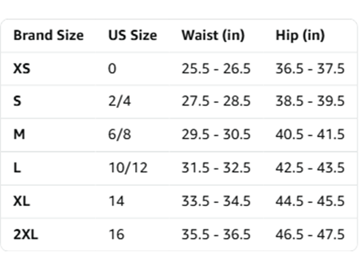This screenshot has width=359, height=269.
Task: Click US size 6/8 cell
Action: [120, 134]
